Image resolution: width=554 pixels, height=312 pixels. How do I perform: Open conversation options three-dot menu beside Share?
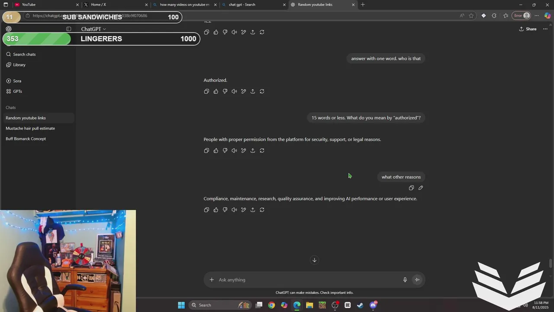(x=545, y=29)
